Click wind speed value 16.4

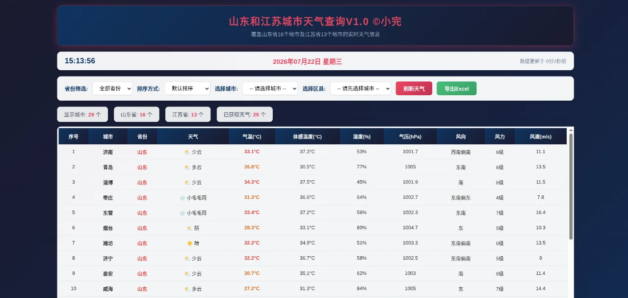pyautogui.click(x=541, y=213)
